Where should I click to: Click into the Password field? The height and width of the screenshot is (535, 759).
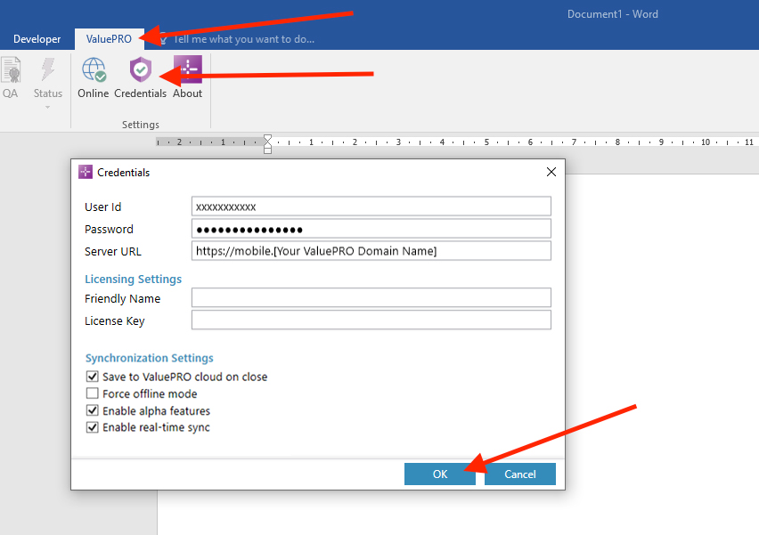(x=371, y=229)
